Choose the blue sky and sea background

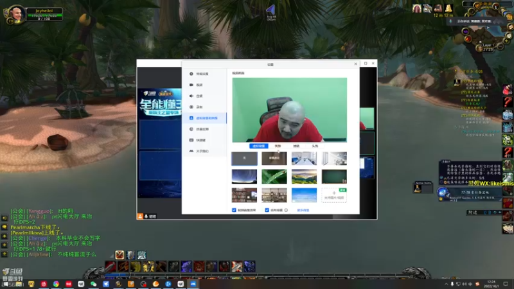click(304, 195)
